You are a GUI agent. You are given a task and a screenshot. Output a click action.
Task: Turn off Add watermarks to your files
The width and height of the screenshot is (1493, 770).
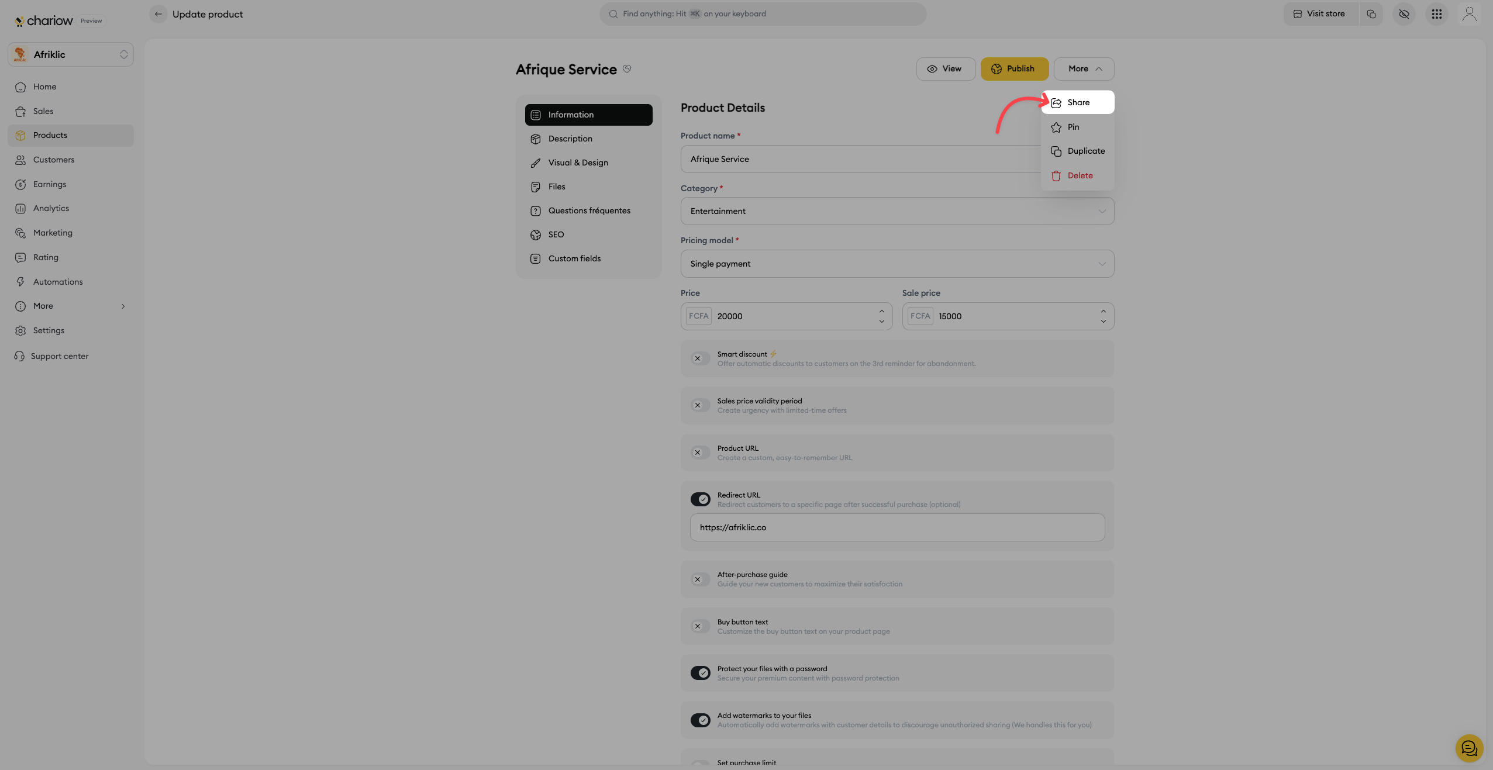click(x=700, y=720)
